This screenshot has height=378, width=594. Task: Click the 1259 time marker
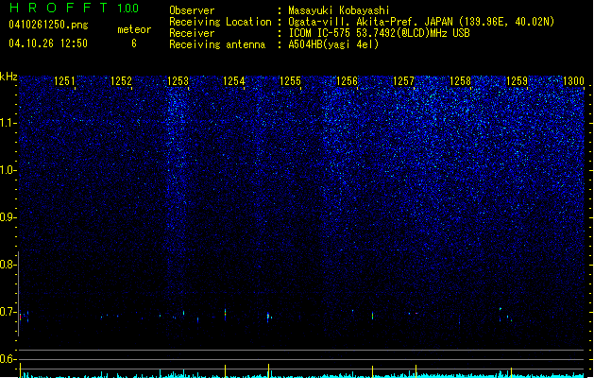518,81
